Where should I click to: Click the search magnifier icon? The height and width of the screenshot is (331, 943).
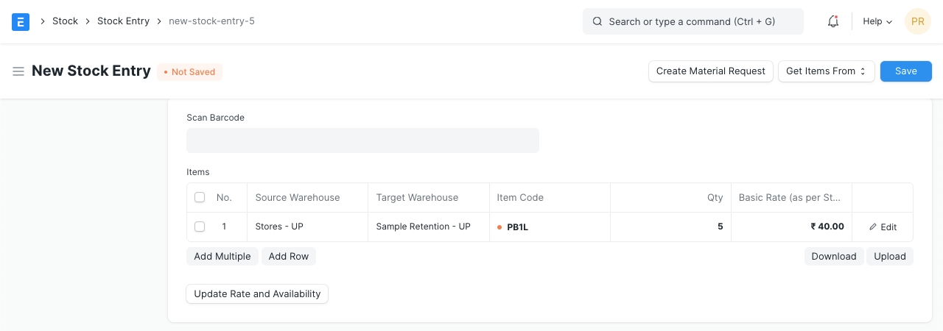[597, 21]
